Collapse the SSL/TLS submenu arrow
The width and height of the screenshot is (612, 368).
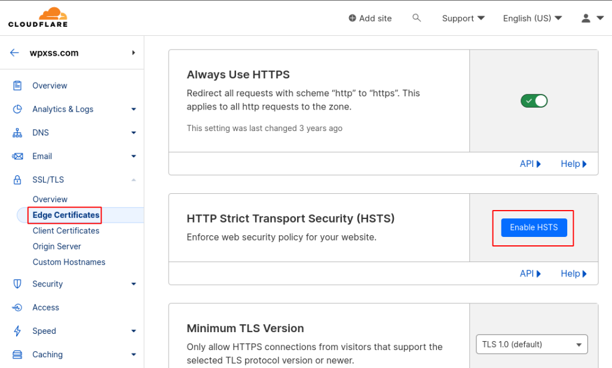point(133,180)
